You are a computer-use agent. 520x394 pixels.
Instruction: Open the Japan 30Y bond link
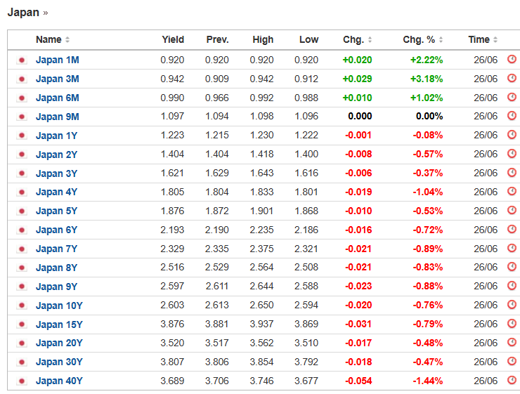click(59, 362)
